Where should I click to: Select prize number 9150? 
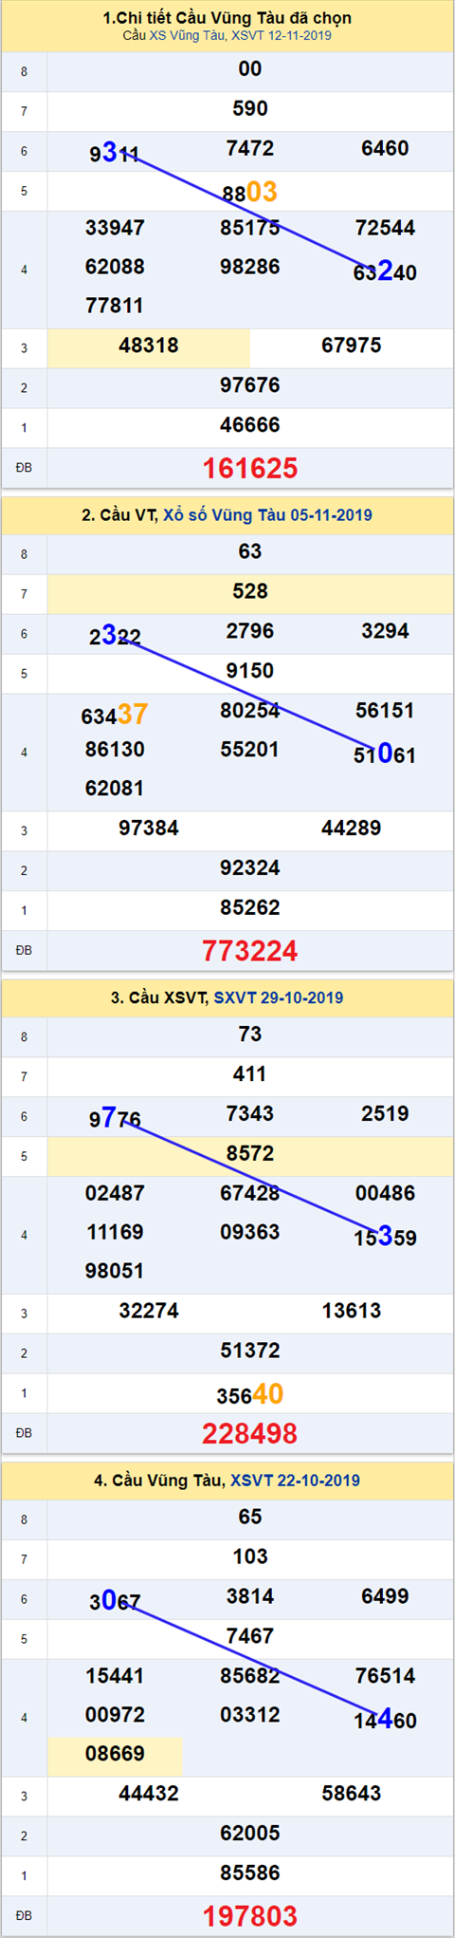coord(250,671)
